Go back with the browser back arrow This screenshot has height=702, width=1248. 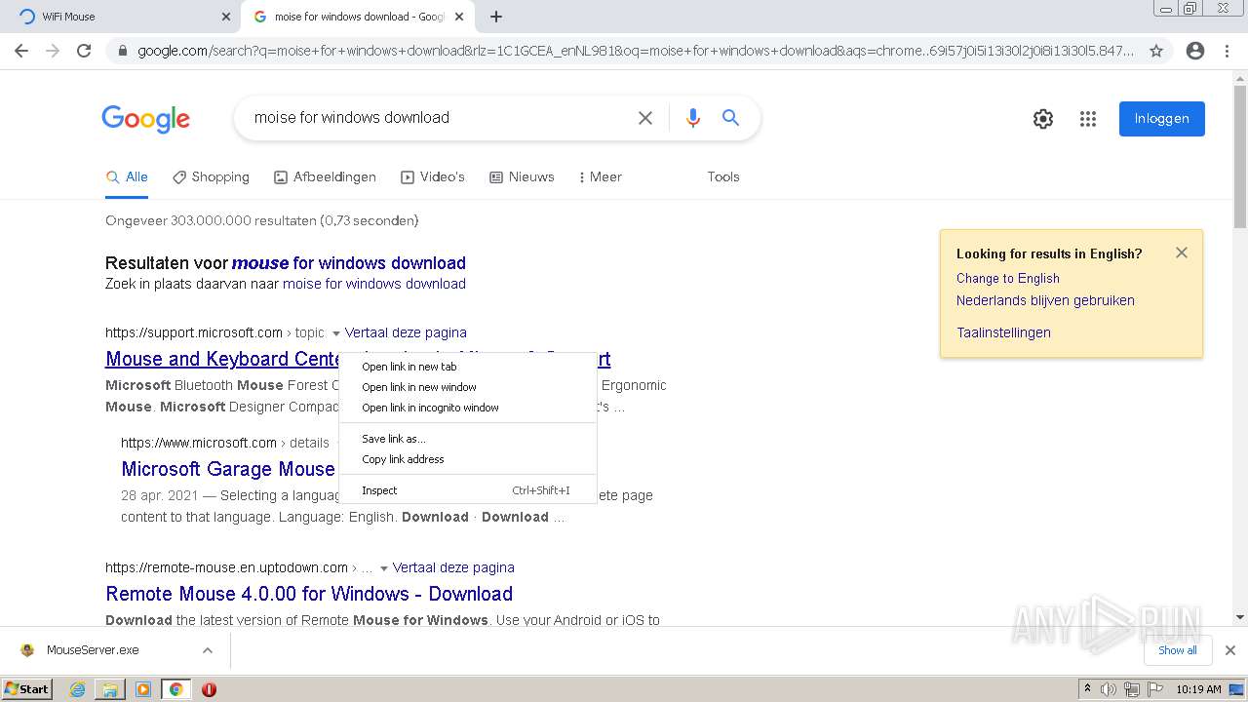21,51
